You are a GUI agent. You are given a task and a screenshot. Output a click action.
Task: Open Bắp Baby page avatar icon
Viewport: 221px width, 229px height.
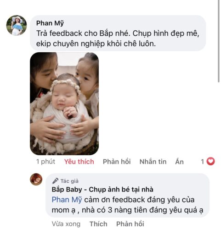point(36,179)
